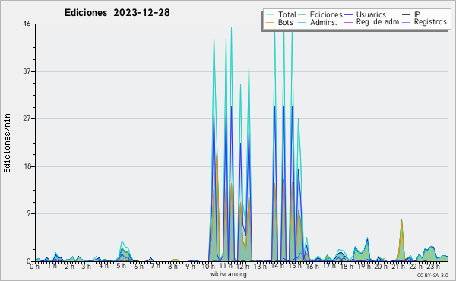Screen dimensions: 456x281
Task: Click the Ediciones/min axis label
Action: [7, 143]
